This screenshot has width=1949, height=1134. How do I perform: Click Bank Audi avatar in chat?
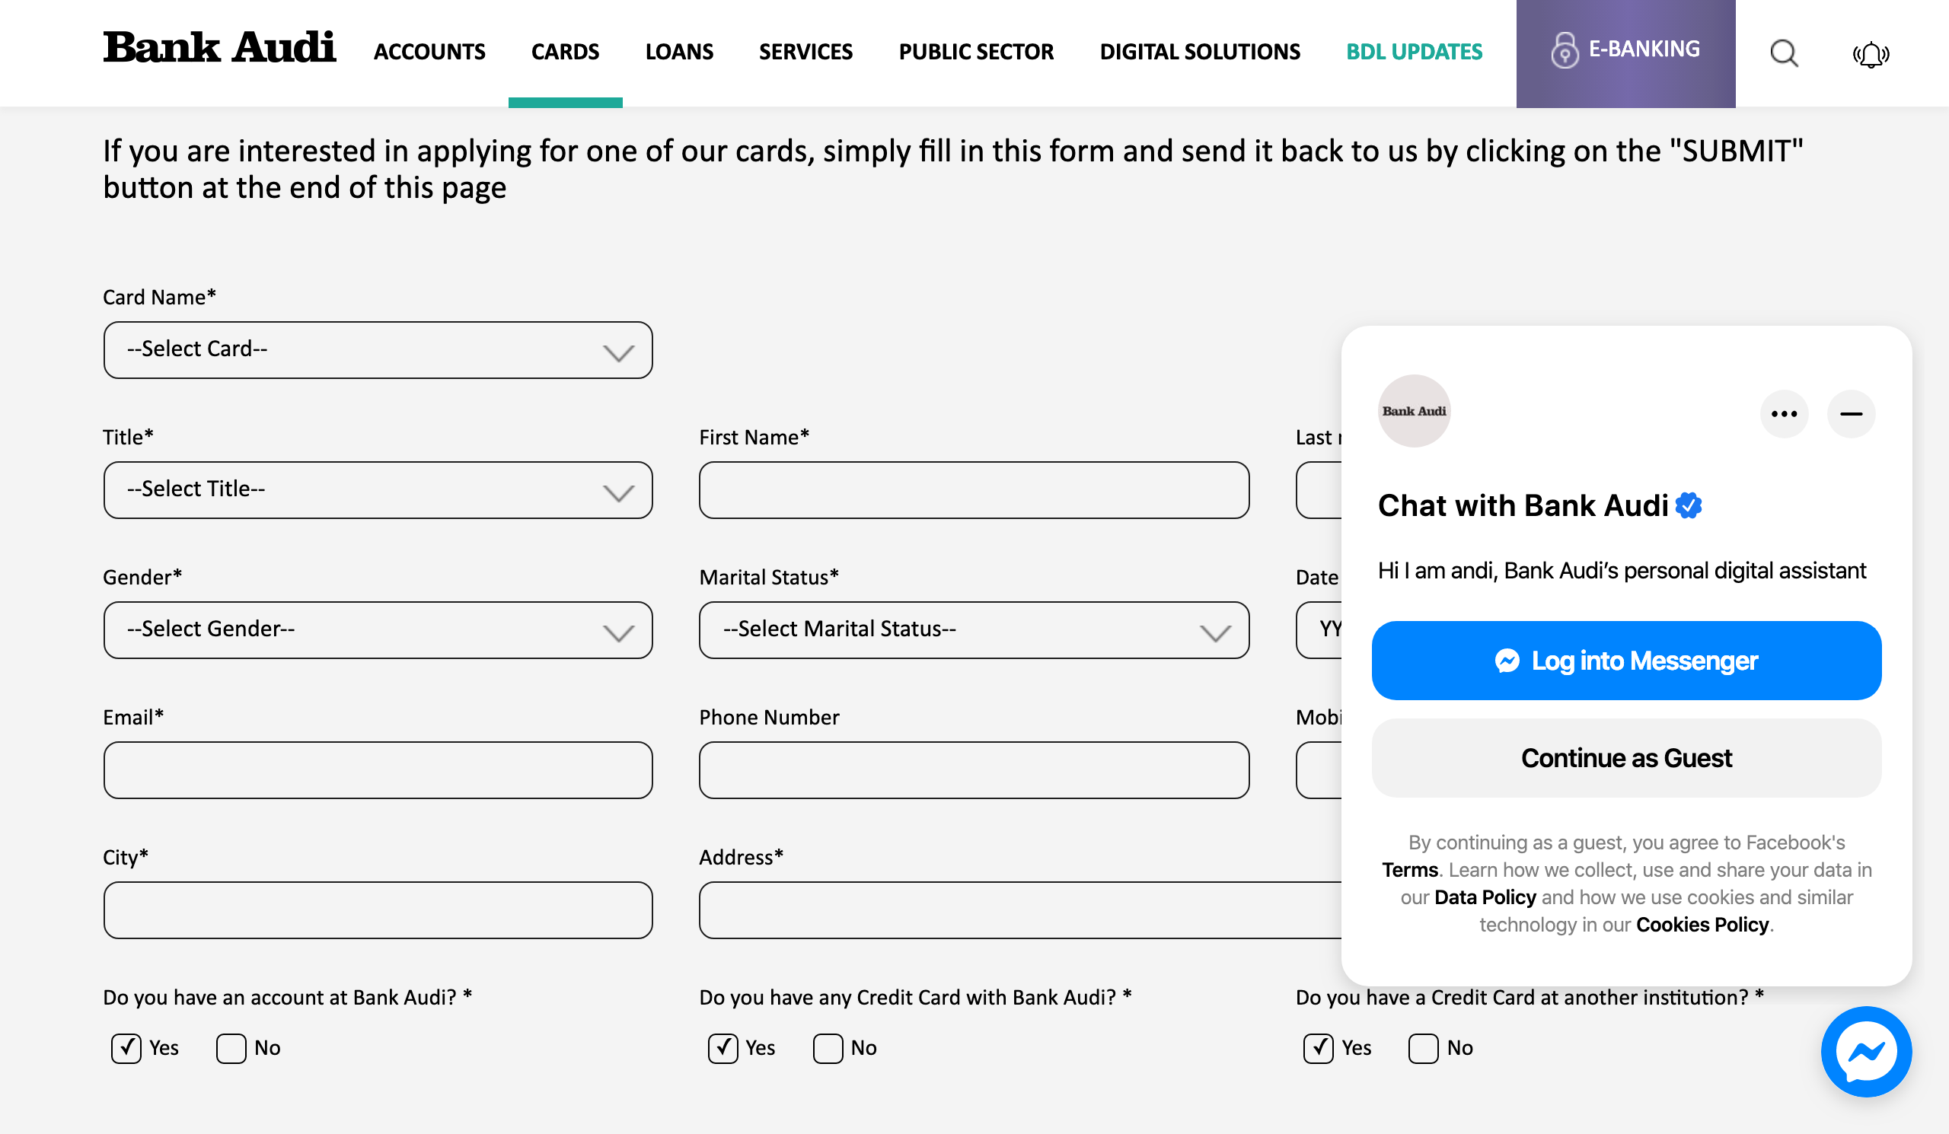(x=1414, y=411)
